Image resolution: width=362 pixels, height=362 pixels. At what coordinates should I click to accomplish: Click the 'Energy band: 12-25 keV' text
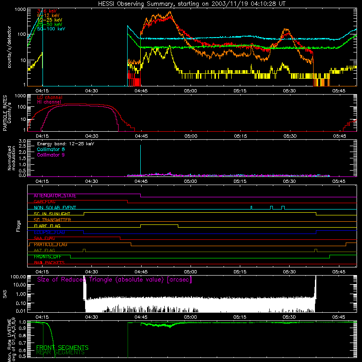point(66,144)
